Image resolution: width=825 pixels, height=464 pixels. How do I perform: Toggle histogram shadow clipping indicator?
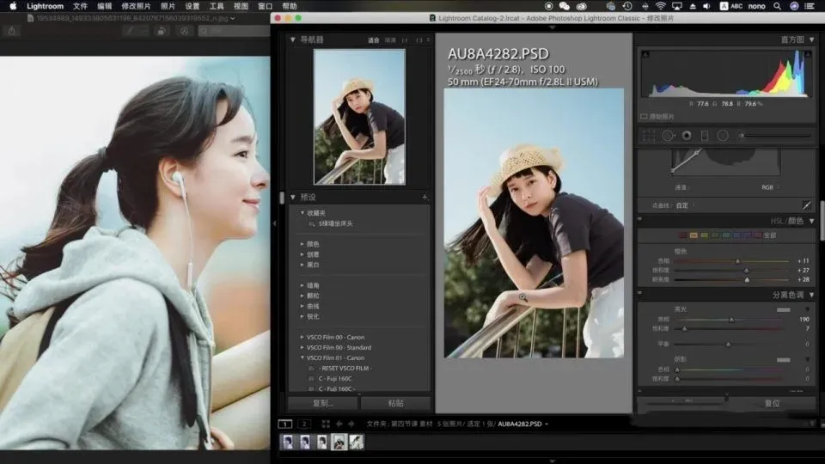(x=646, y=53)
